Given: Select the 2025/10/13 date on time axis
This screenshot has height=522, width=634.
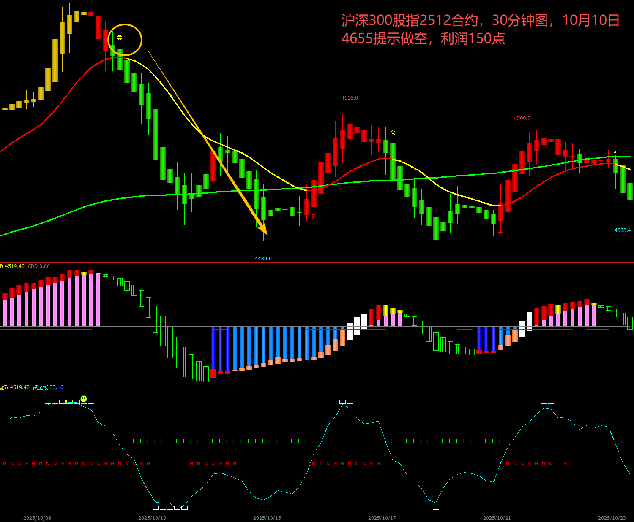Looking at the screenshot, I should 152,518.
